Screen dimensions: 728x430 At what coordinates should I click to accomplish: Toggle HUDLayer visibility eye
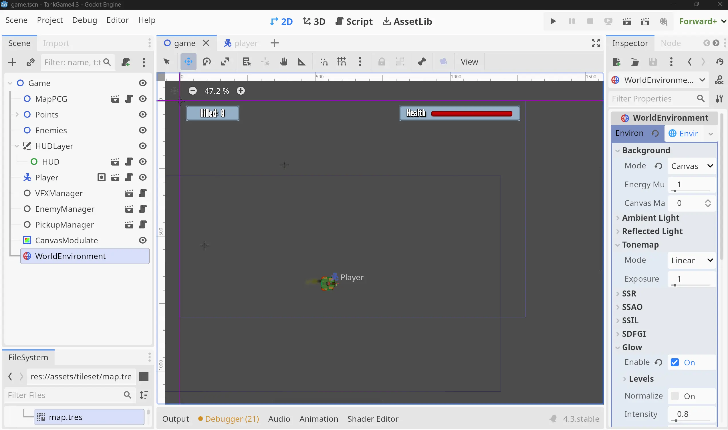pos(142,146)
